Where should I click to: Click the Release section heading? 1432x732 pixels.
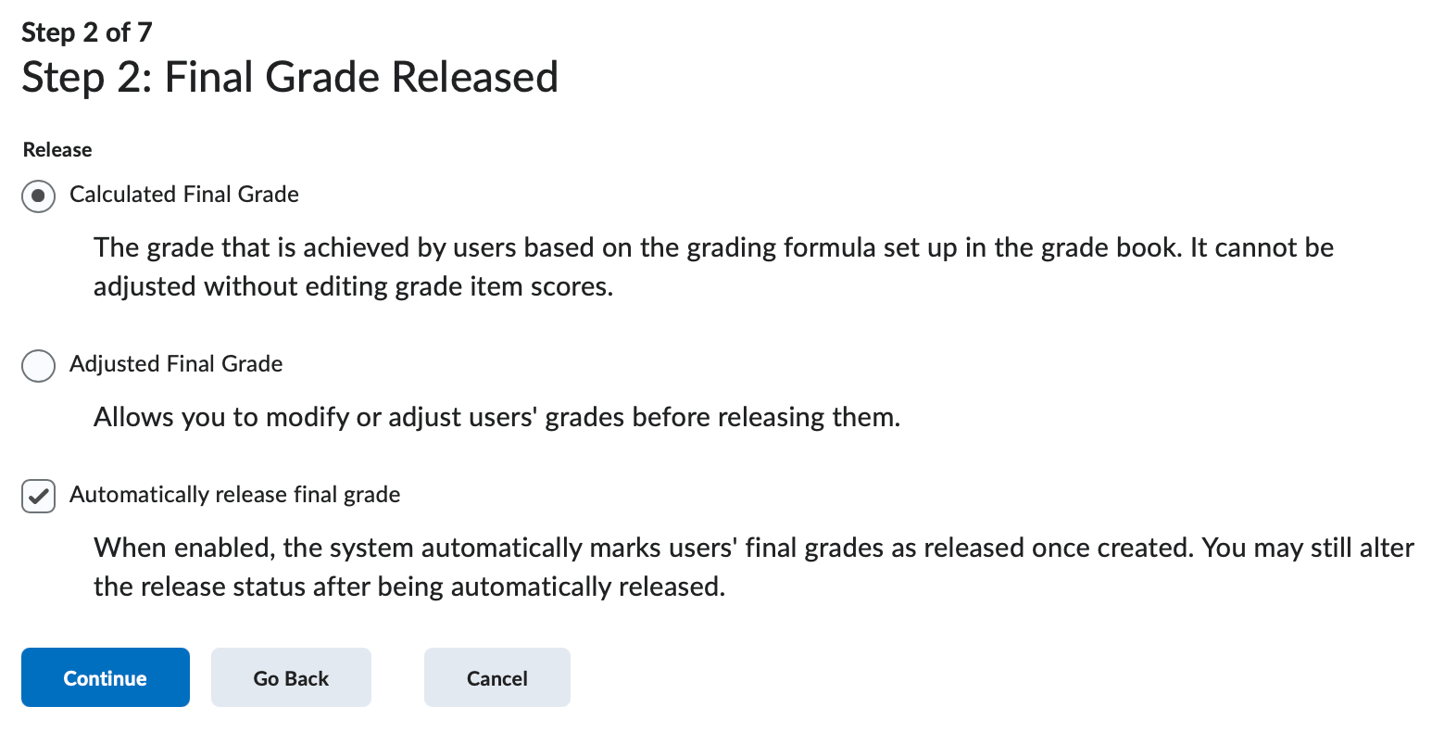57,149
